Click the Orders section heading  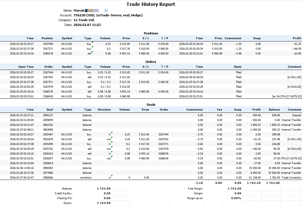(x=151, y=62)
